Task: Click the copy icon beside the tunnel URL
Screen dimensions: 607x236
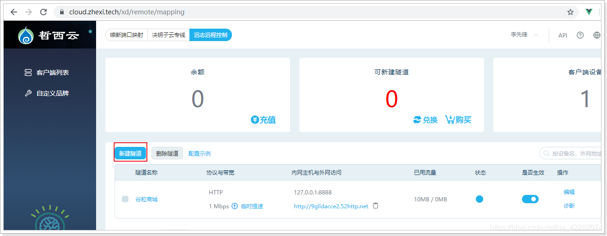Action: [376, 206]
